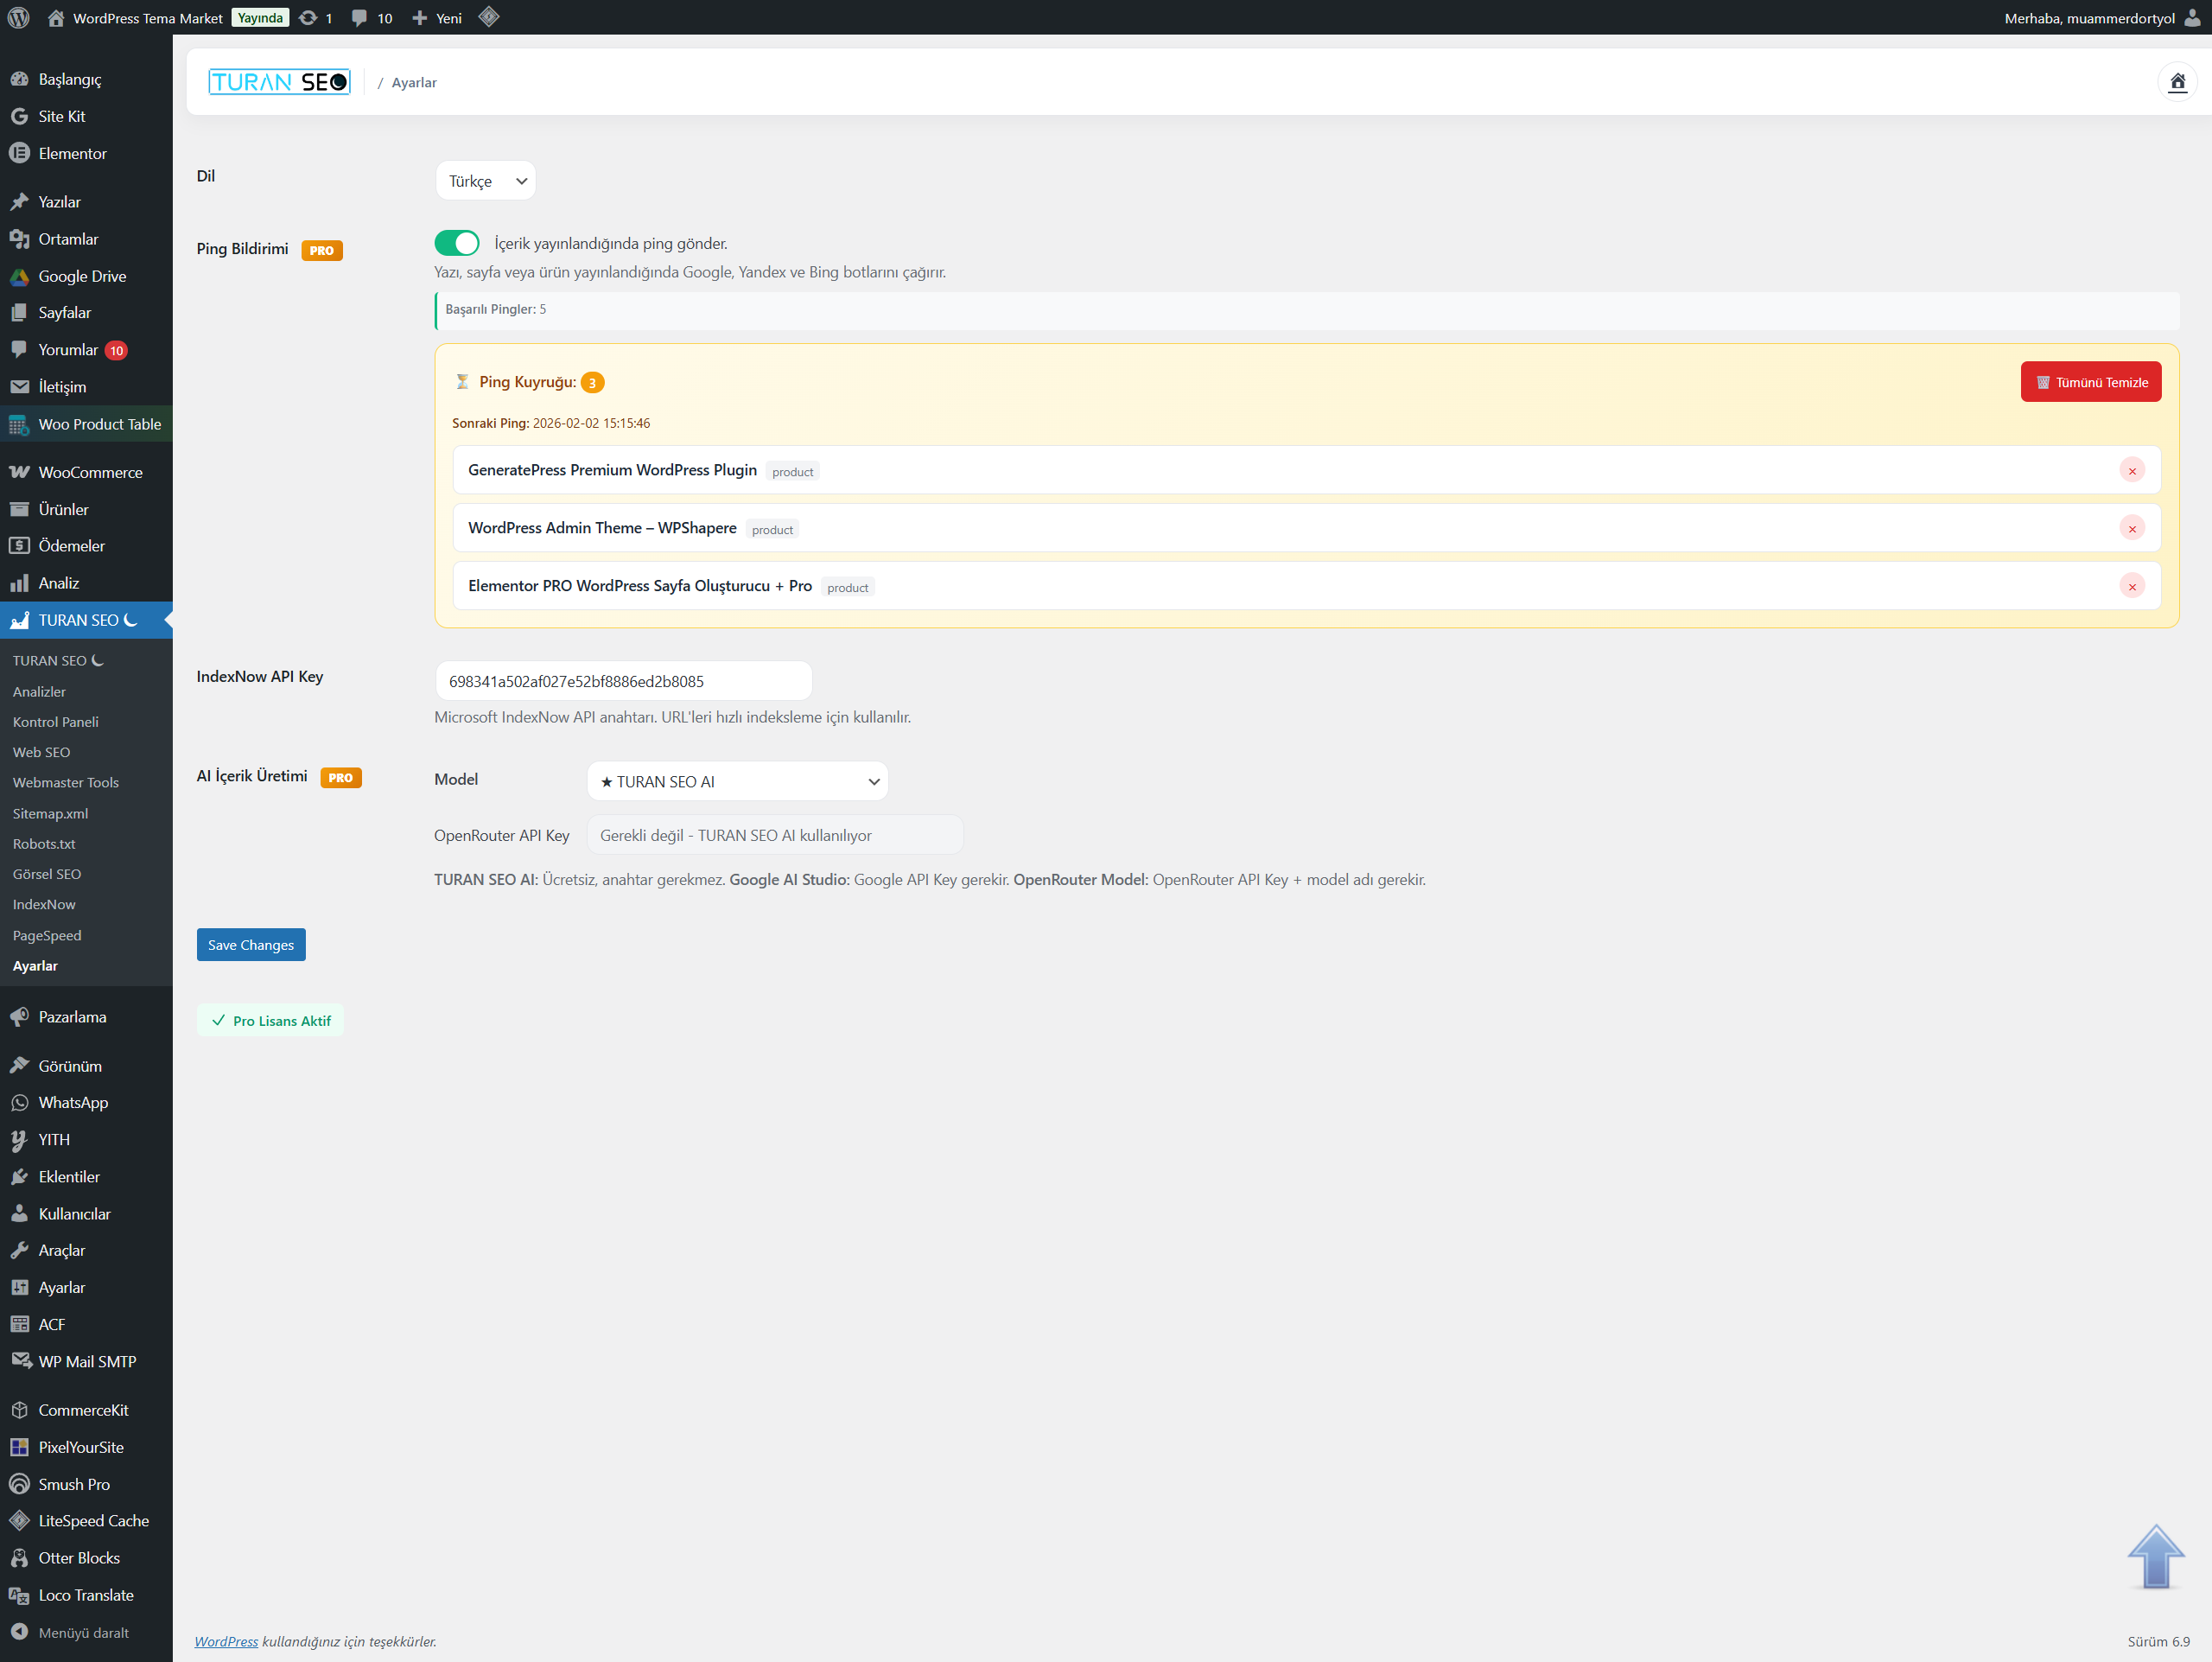Go to the Webmaster Tools submenu
Image resolution: width=2212 pixels, height=1662 pixels.
tap(66, 782)
